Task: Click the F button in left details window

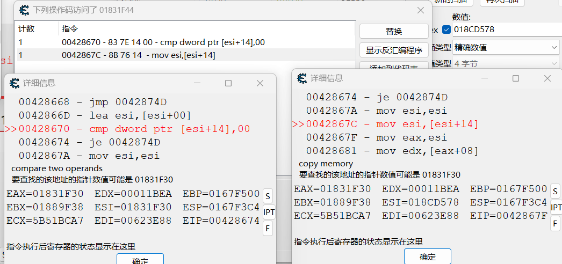Action: [268, 229]
